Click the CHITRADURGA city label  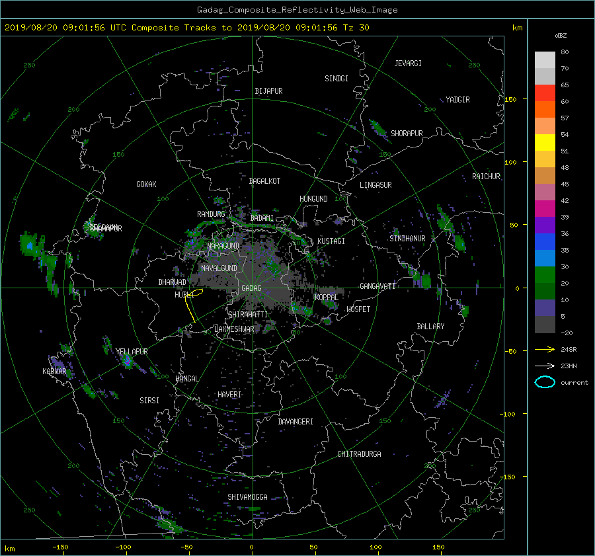pos(359,454)
